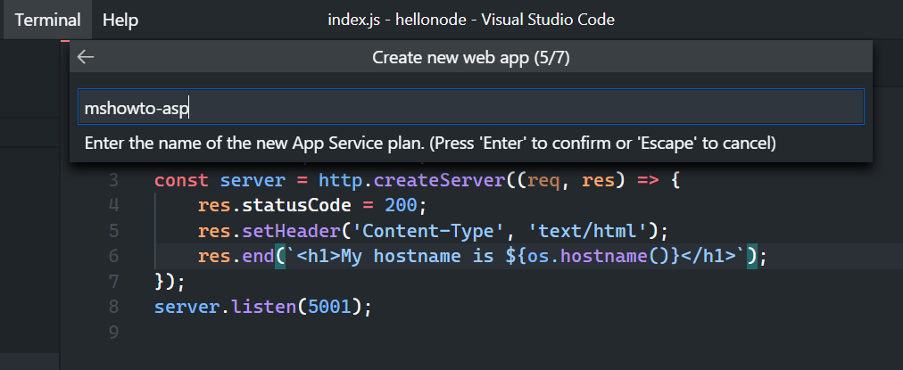Open the Terminal menu
The image size is (903, 370).
pos(48,21)
